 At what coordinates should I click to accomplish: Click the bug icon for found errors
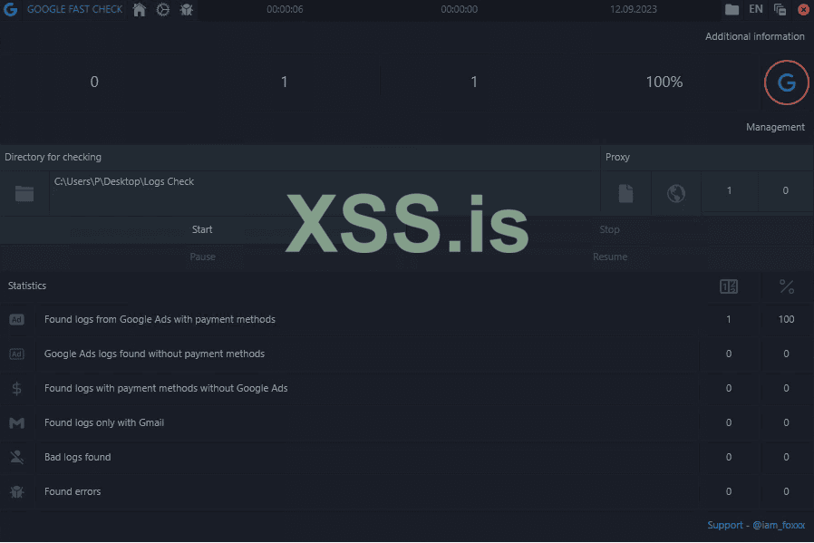(x=16, y=491)
